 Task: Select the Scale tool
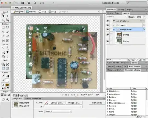[3, 20]
